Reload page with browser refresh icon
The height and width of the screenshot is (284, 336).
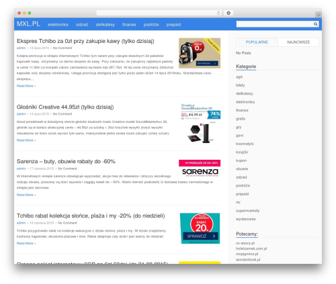coord(218,13)
